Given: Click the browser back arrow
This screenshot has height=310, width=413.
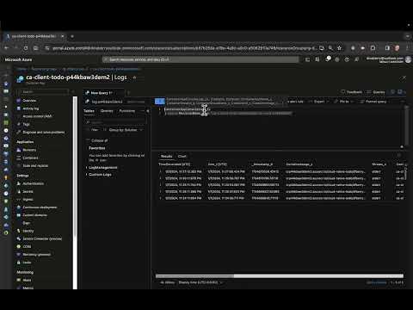Looking at the screenshot, I should click(x=7, y=48).
